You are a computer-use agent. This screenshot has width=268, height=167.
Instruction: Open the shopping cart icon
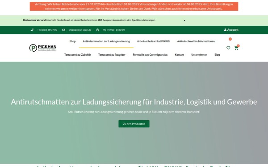click(236, 48)
